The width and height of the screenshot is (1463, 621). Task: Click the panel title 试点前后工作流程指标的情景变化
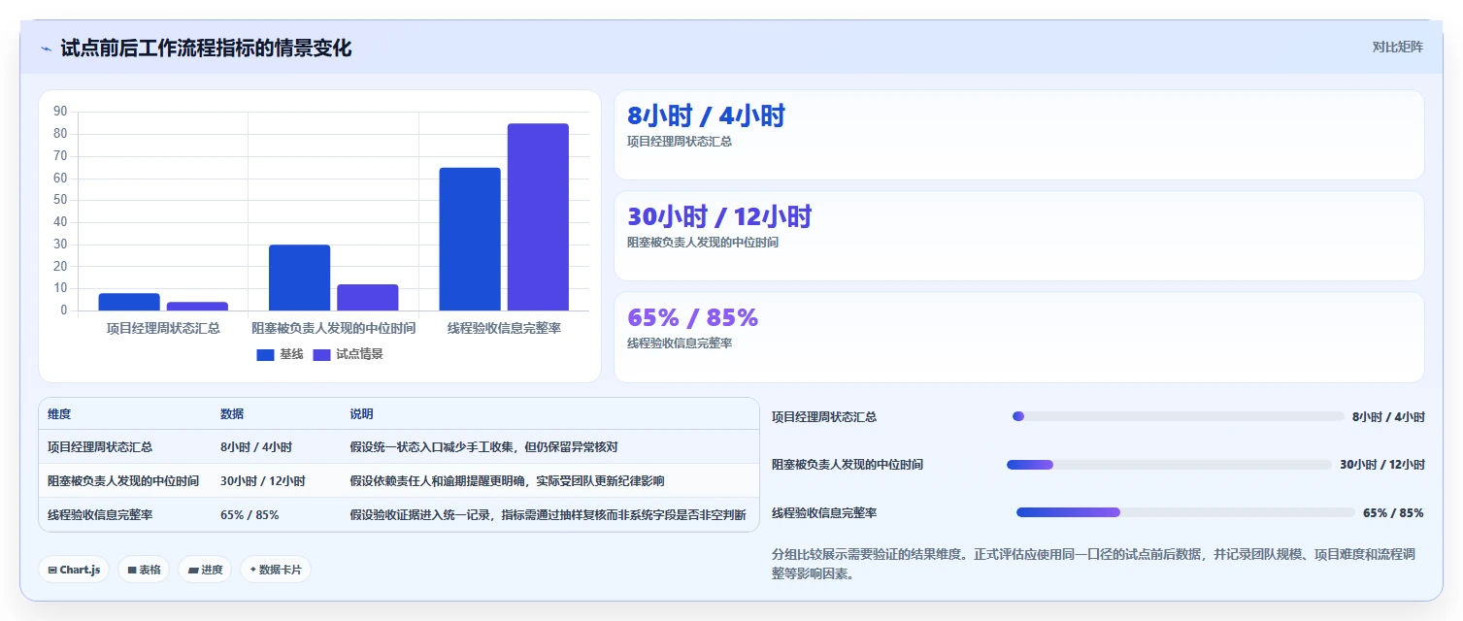pyautogui.click(x=206, y=48)
